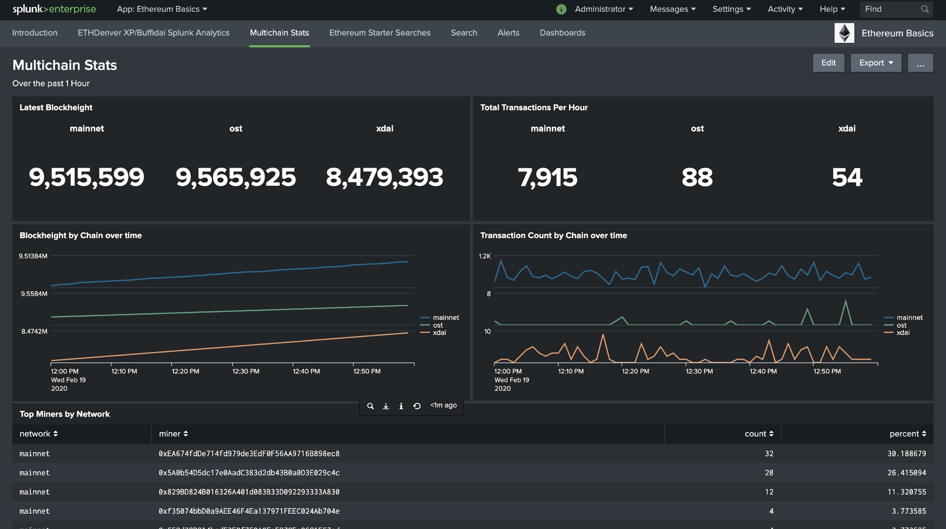Open the Activity dropdown
Viewport: 946px width, 529px height.
pos(785,9)
